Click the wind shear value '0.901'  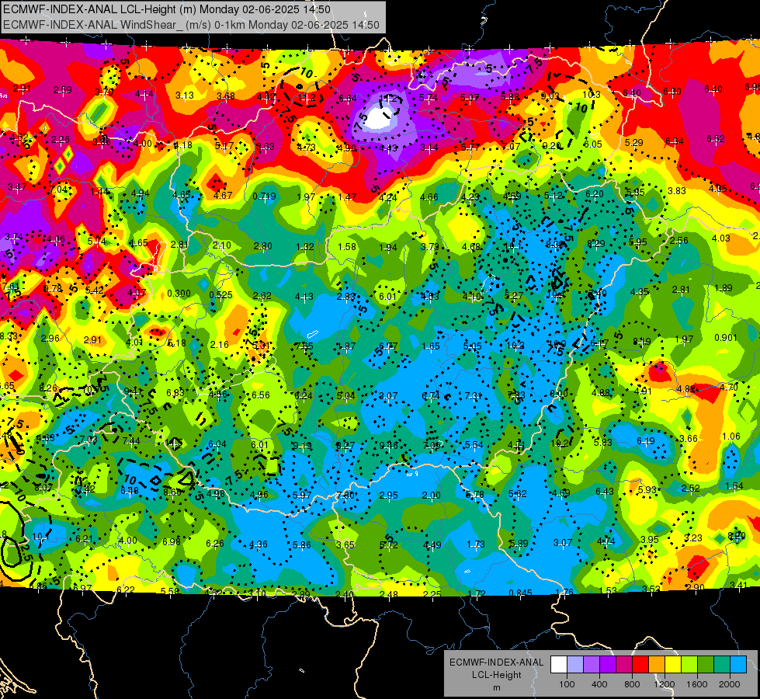(x=726, y=338)
